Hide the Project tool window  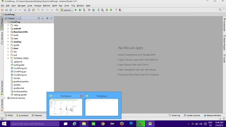[52, 18]
